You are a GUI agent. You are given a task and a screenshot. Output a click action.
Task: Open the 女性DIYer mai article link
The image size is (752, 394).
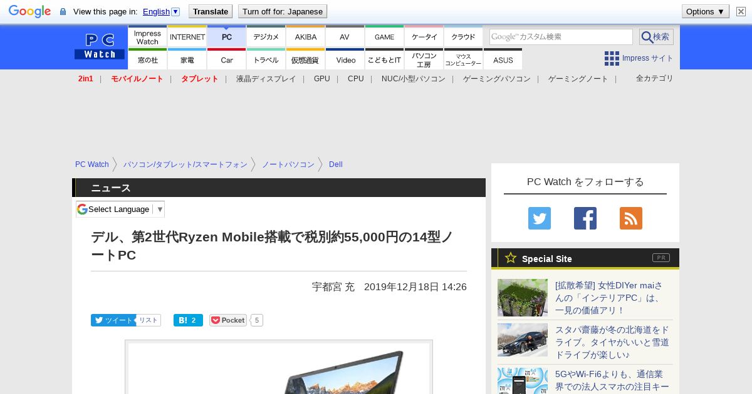(609, 298)
